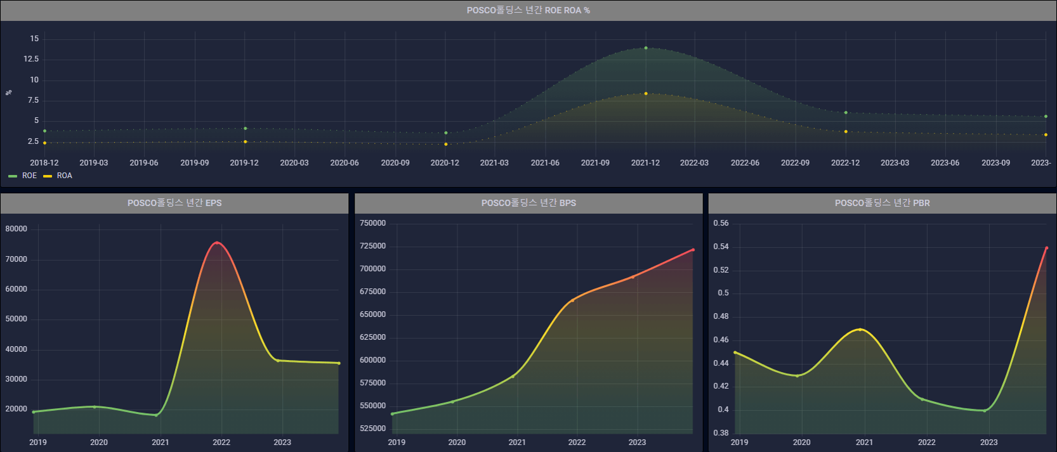Select the ROA data point at 2019-12
The height and width of the screenshot is (452, 1057).
(246, 142)
